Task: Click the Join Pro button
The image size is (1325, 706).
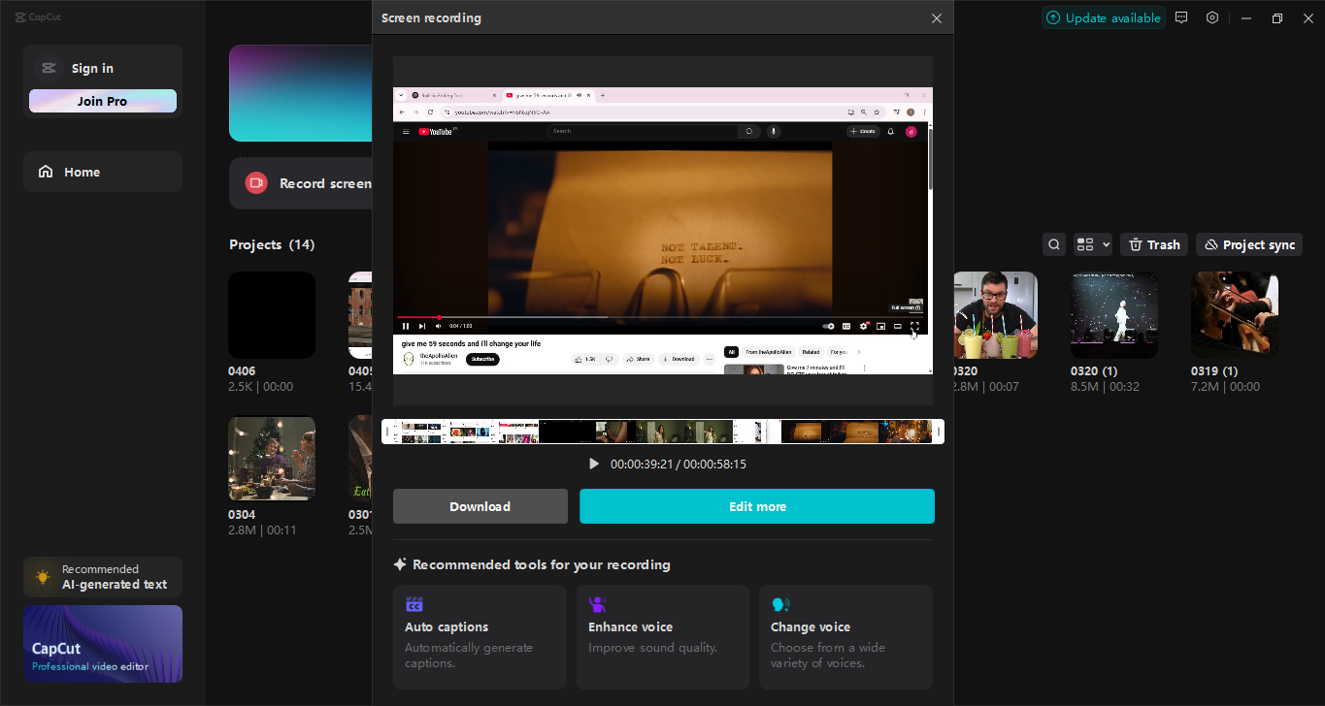Action: (x=102, y=100)
